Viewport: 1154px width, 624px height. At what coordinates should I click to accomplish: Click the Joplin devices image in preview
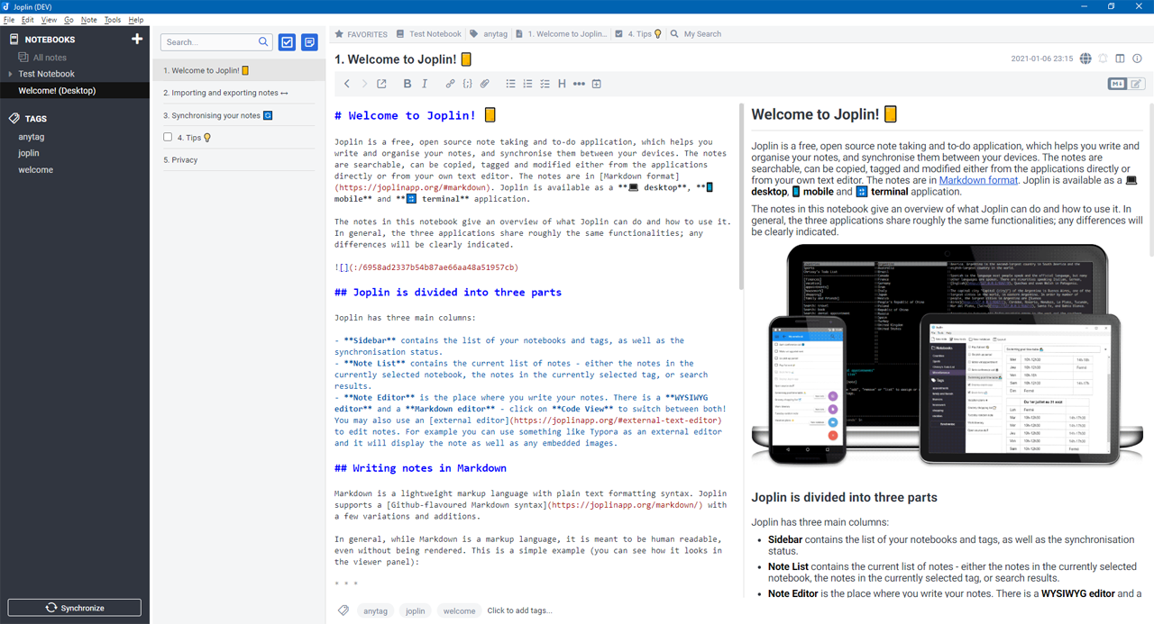point(946,356)
